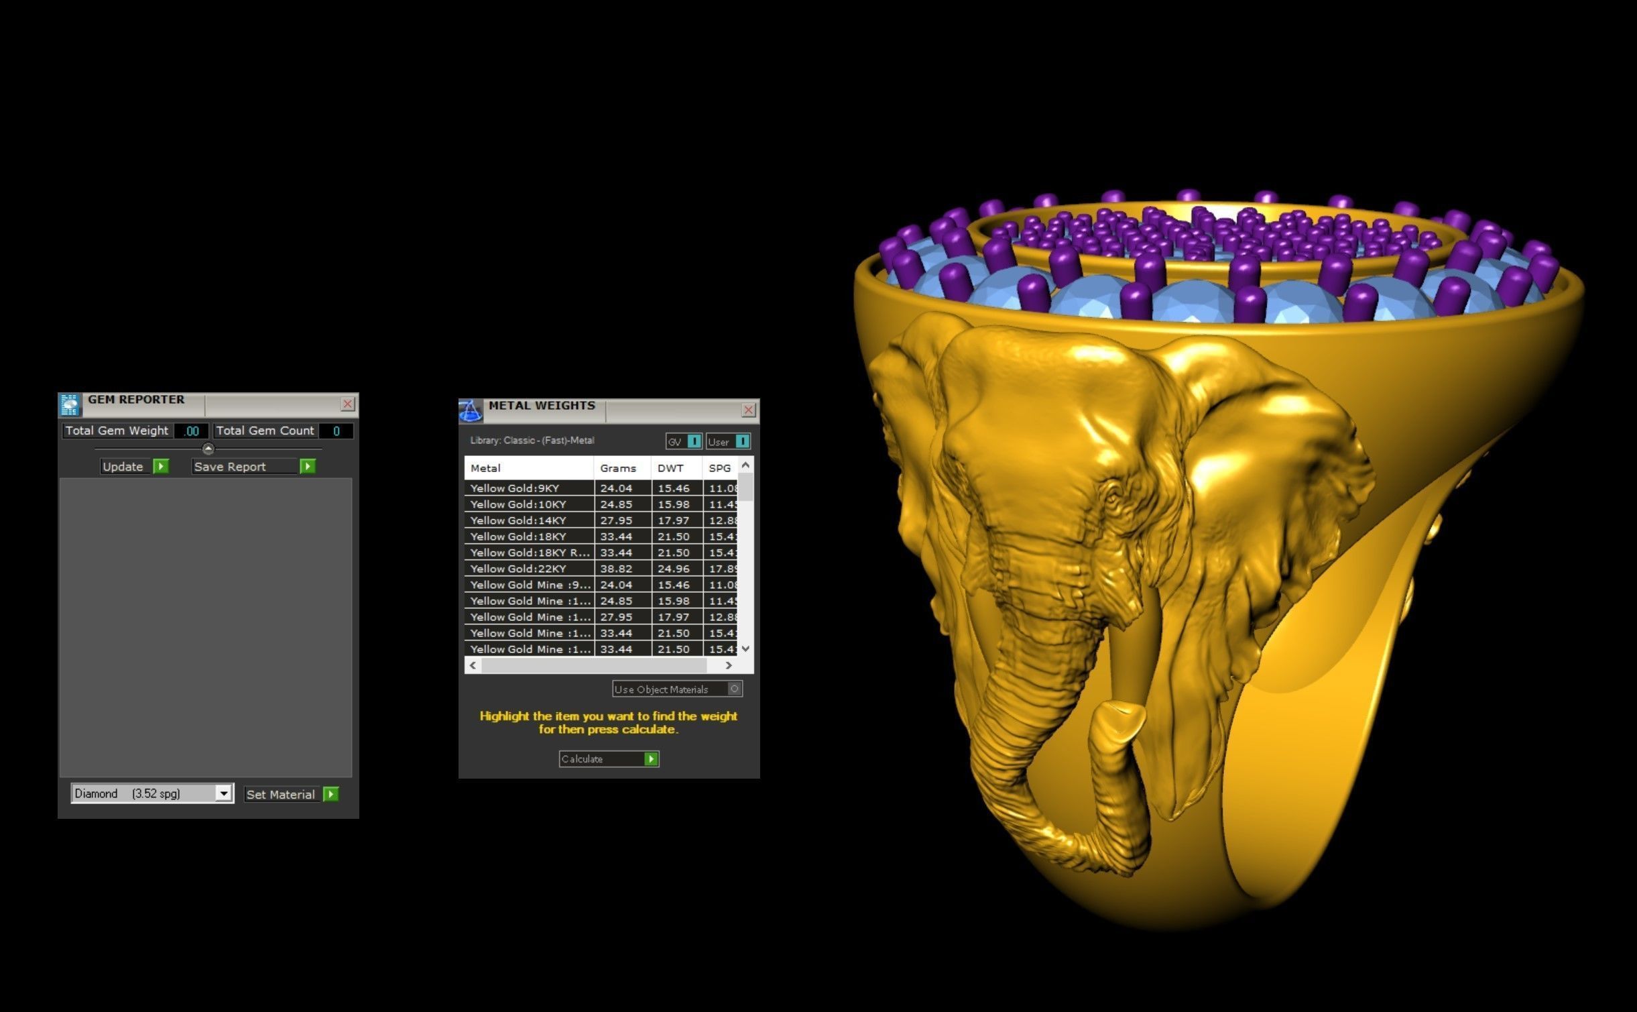The image size is (1637, 1012).
Task: Select the Yellow Gold:22KY row
Action: coord(601,569)
